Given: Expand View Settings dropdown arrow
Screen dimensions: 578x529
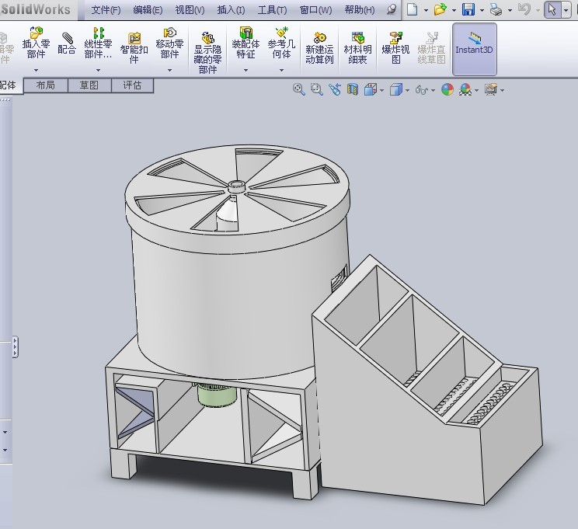Looking at the screenshot, I should (502, 90).
